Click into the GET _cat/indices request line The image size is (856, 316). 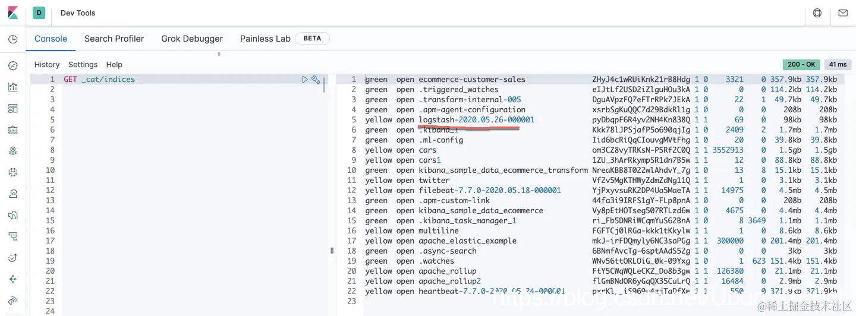point(99,80)
